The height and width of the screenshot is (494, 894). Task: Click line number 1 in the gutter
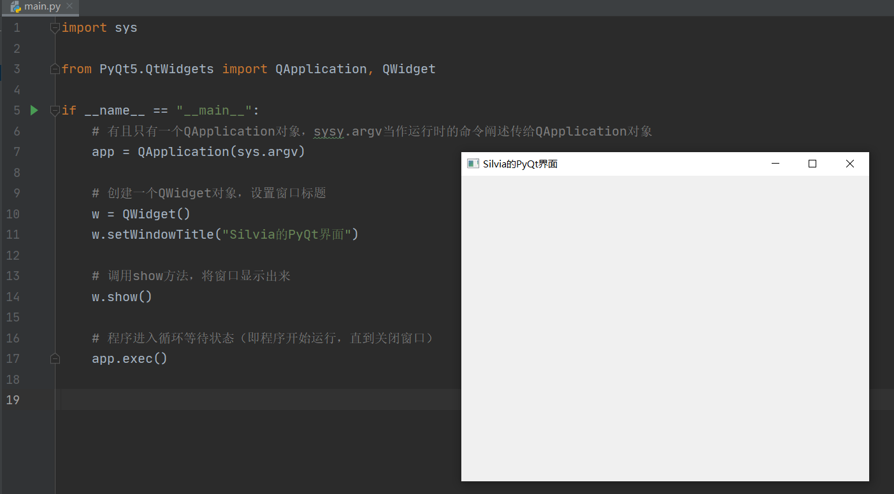[17, 28]
